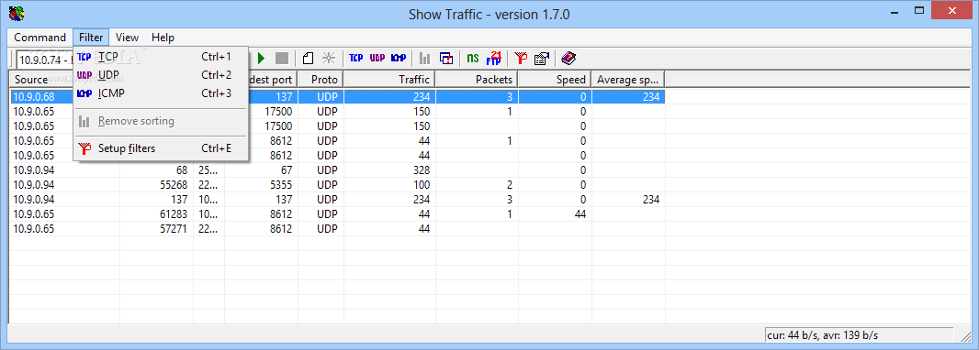Open help via the purple book icon

[568, 58]
